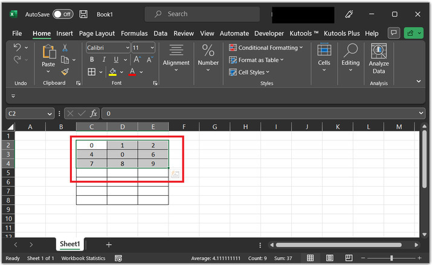Click the formula bar Cancel X icon
This screenshot has width=432, height=265.
pos(70,113)
